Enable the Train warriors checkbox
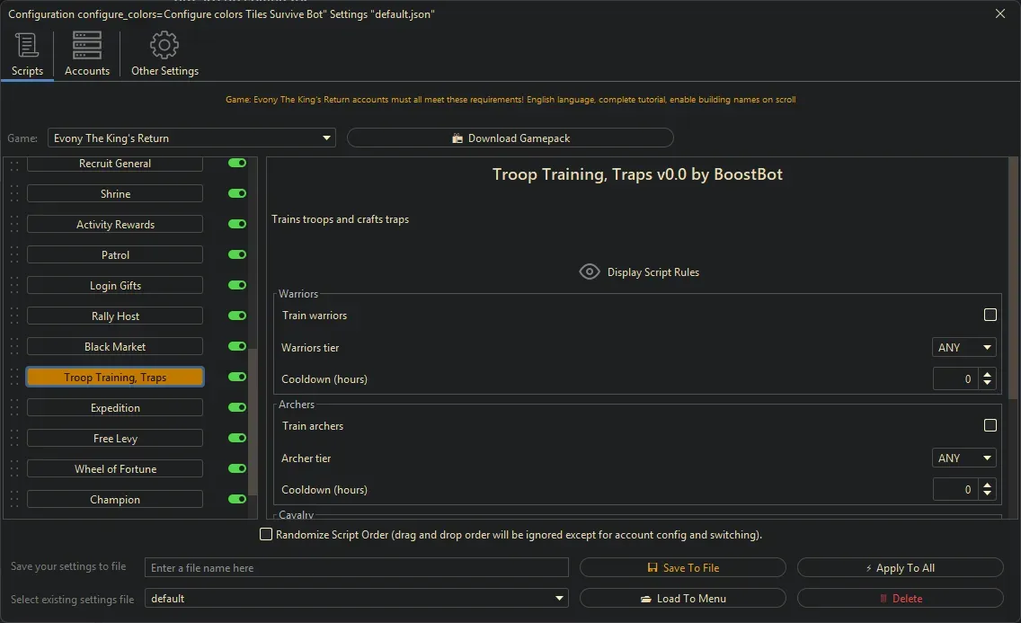Viewport: 1021px width, 623px height. (990, 315)
